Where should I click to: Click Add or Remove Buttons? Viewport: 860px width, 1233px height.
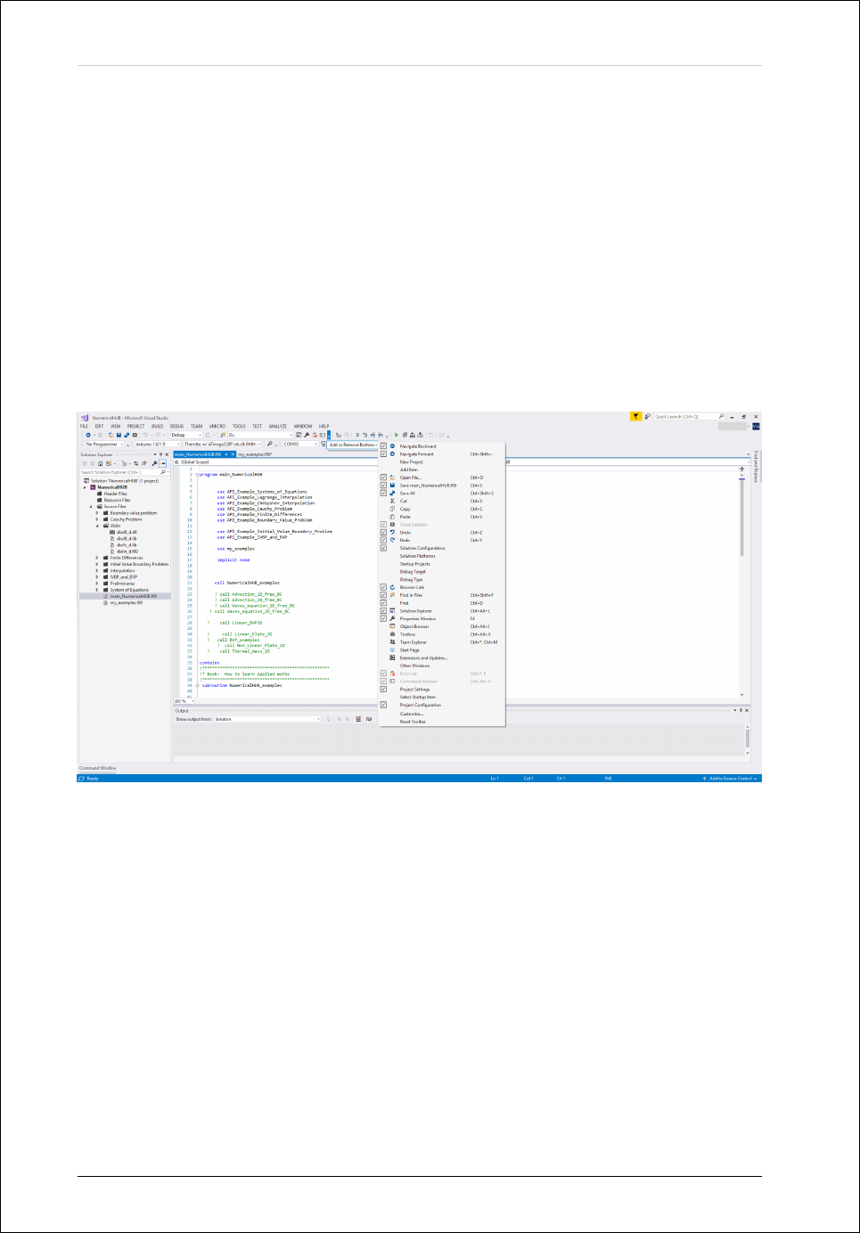(352, 445)
